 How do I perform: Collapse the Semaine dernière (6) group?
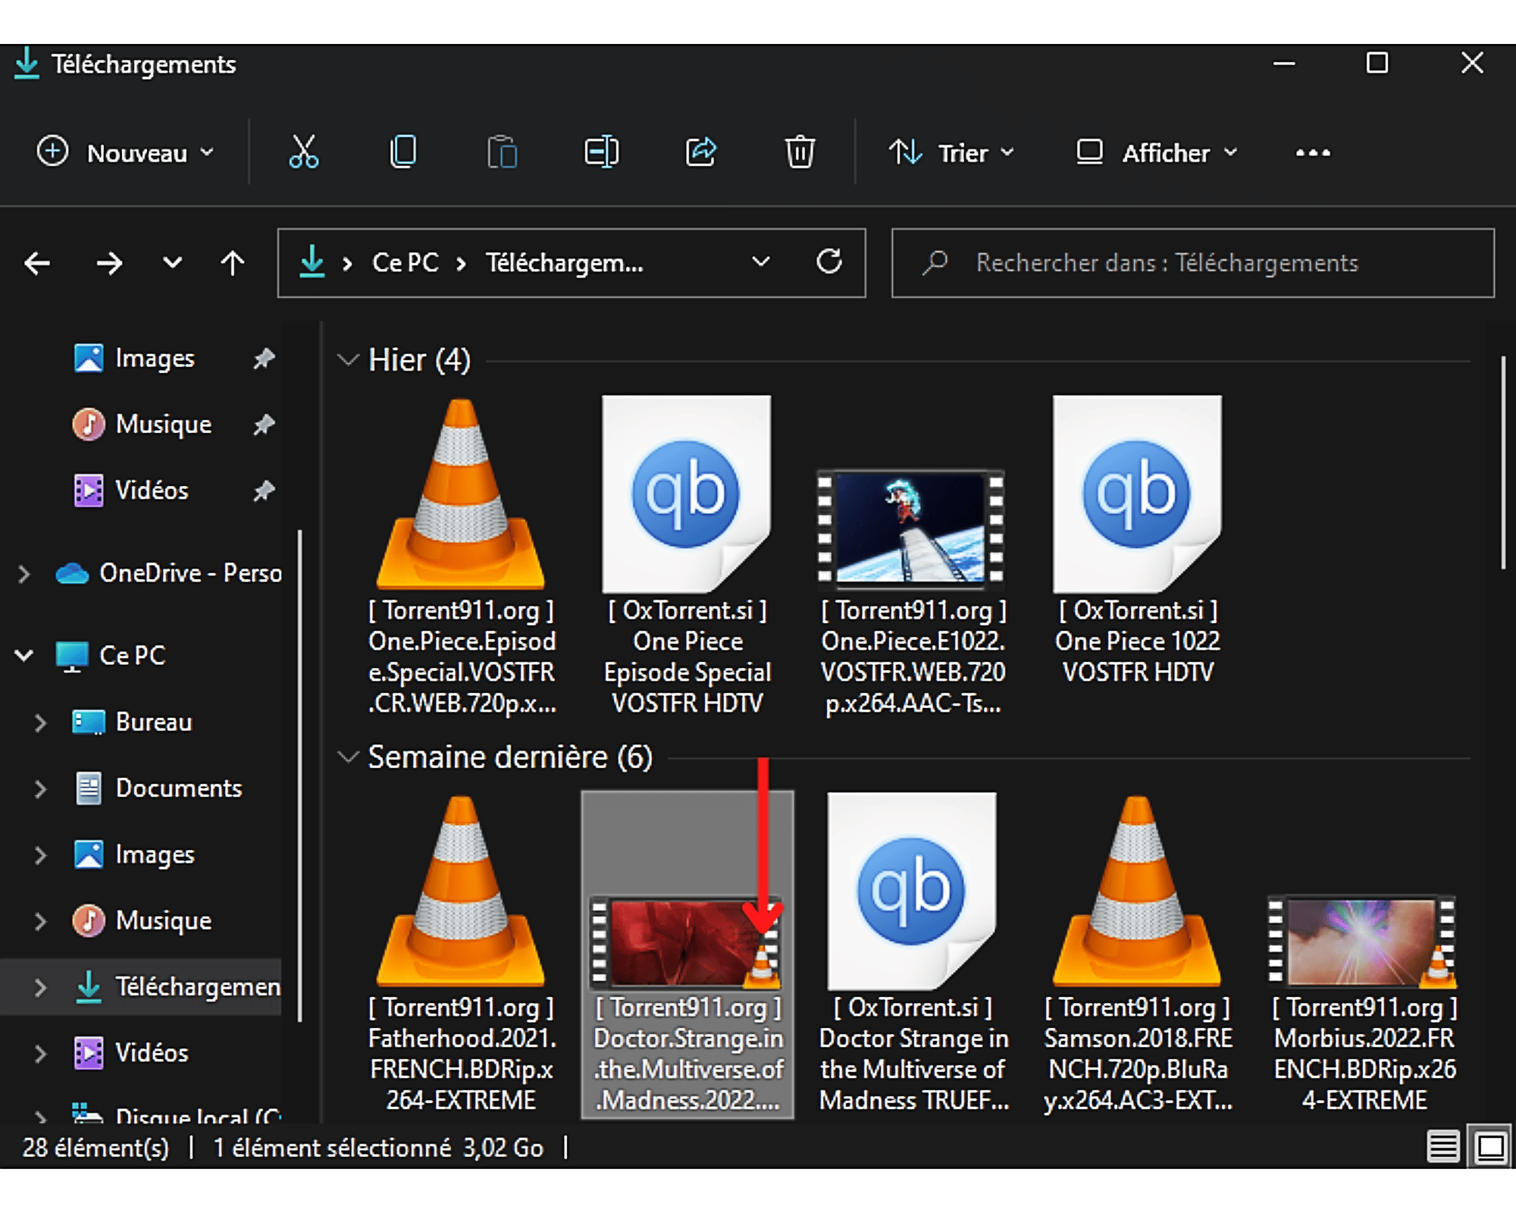pos(348,757)
